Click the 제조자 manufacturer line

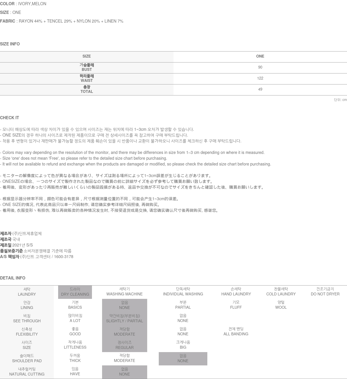coord(21,233)
